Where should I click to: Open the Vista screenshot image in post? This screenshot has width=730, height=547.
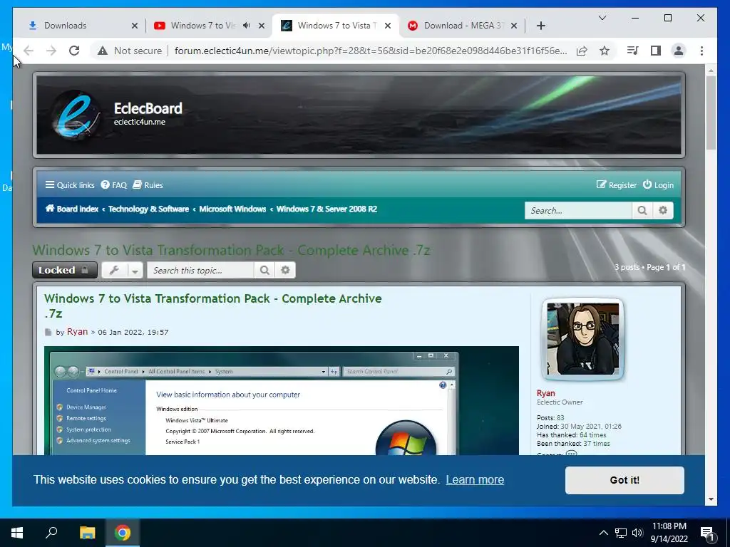(x=282, y=400)
